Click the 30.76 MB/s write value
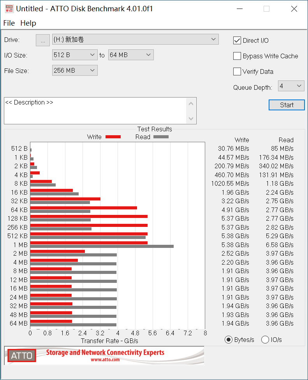The image size is (308, 380). coord(233,148)
